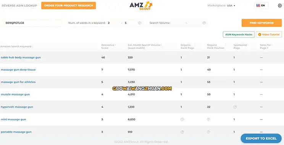The width and height of the screenshot is (284, 145).
Task: Click Order Your Product Research button
Action: point(68,6)
